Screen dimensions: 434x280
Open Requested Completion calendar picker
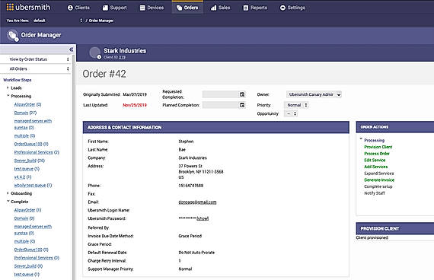[242, 94]
